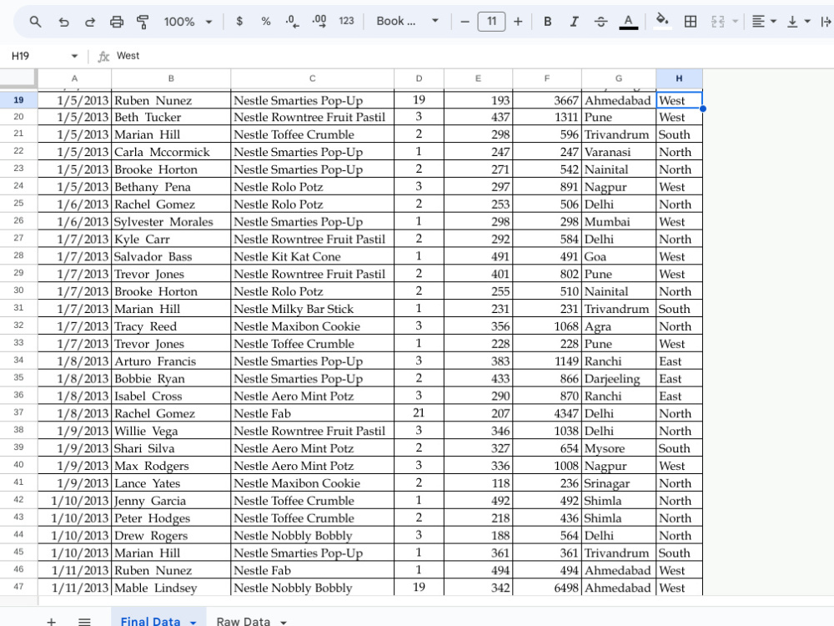Select the Shari Silva cell
834x626 pixels.
click(x=171, y=448)
